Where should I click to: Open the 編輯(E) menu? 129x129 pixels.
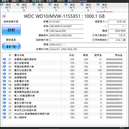[15, 1]
